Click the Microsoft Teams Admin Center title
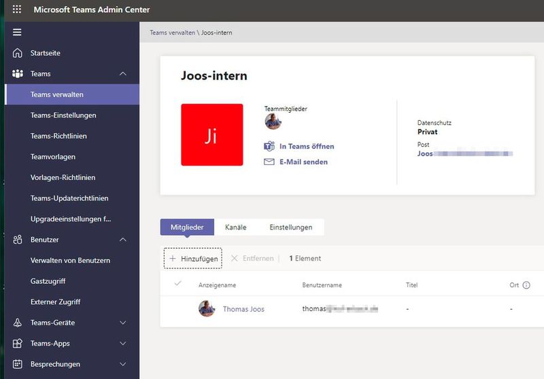Image resolution: width=544 pixels, height=379 pixels. tap(92, 10)
